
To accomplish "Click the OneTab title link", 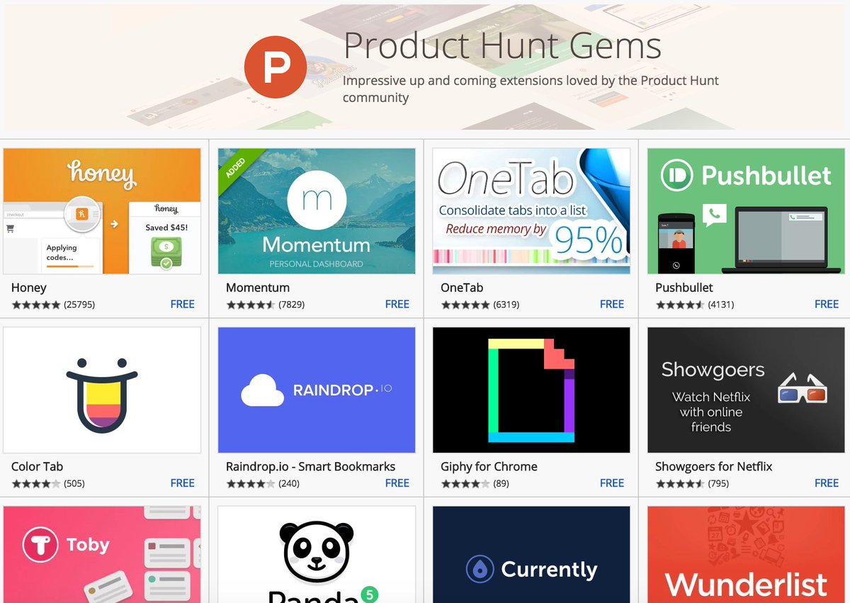I will [462, 288].
